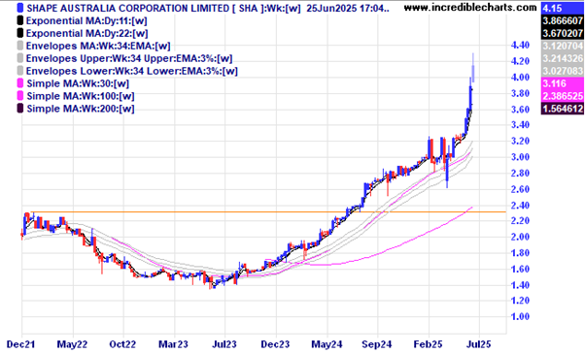Select the Exponential MA:Dy:11:[w] legend label
Screen dimensions: 585x354
[86, 20]
